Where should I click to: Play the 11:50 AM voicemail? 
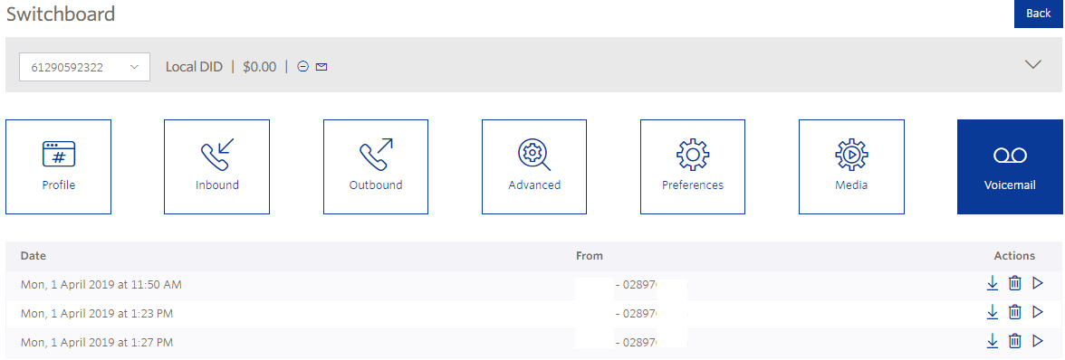point(1037,283)
